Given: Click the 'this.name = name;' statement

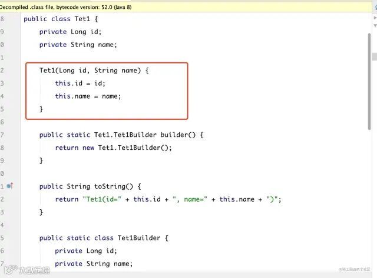Looking at the screenshot, I should tap(88, 96).
